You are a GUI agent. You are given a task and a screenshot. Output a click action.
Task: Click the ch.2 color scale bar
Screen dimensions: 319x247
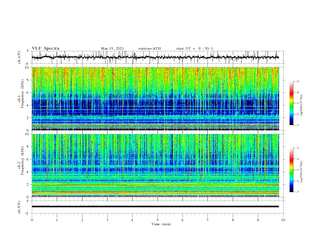click(292, 170)
